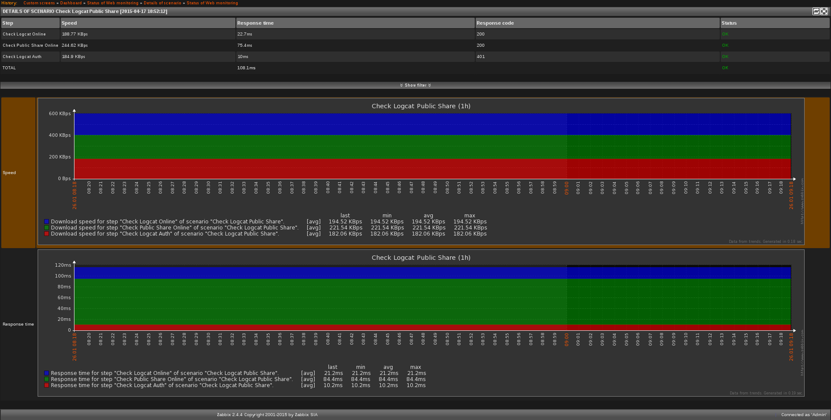Click blue swatch for Check Logcat Online download speed
The height and width of the screenshot is (420, 831).
[46, 222]
